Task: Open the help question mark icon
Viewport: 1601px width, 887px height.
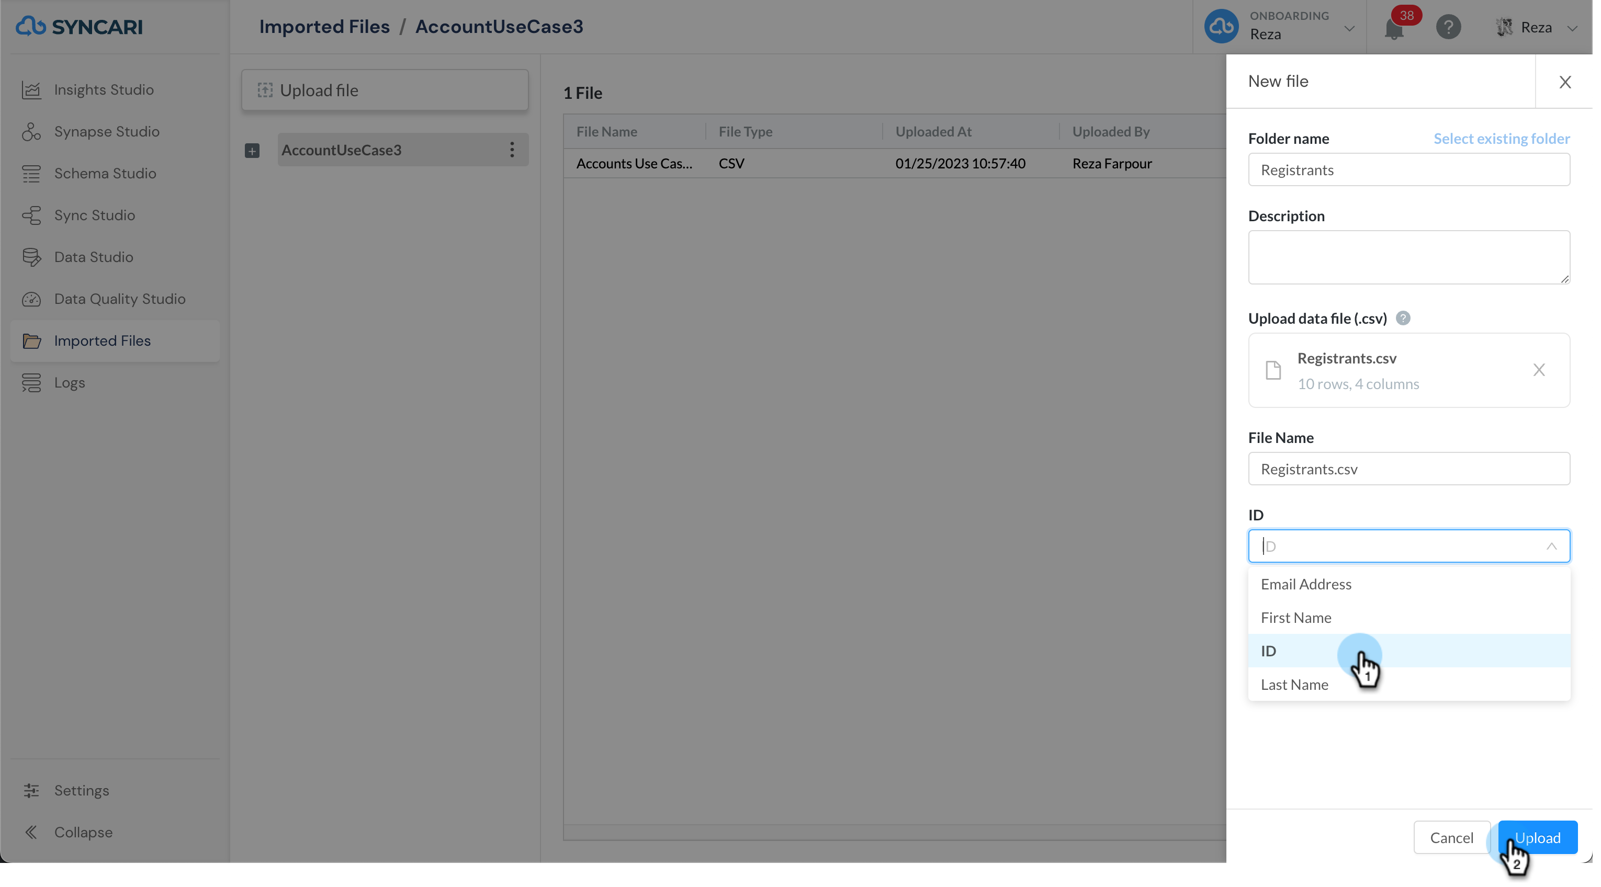Action: coord(1449,27)
